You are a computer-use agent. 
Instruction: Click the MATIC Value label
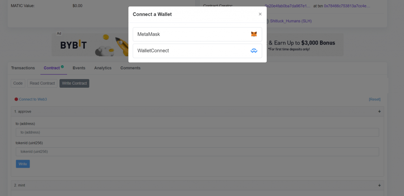22,6
